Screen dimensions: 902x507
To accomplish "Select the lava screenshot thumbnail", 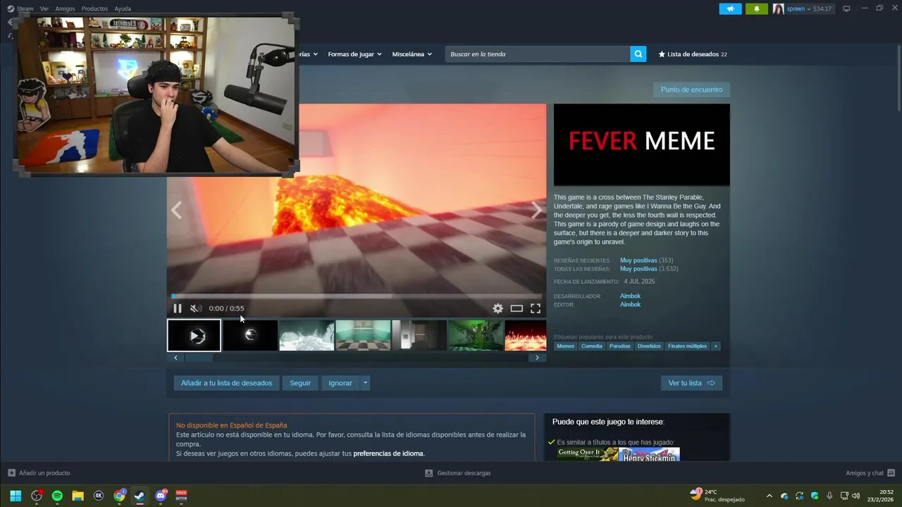I will [x=526, y=335].
